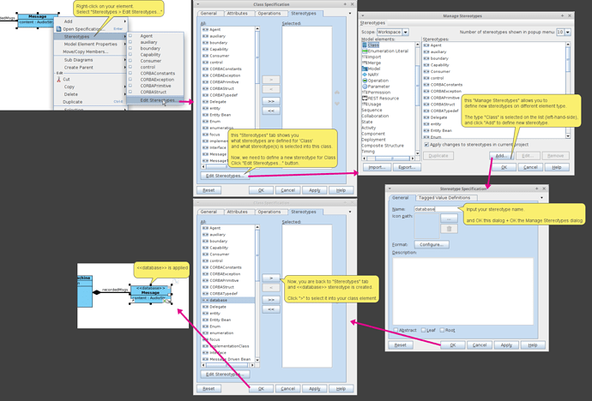Click Consumer stereotype icon in Manage Stereotypes list
The image size is (592, 401).
click(x=426, y=71)
